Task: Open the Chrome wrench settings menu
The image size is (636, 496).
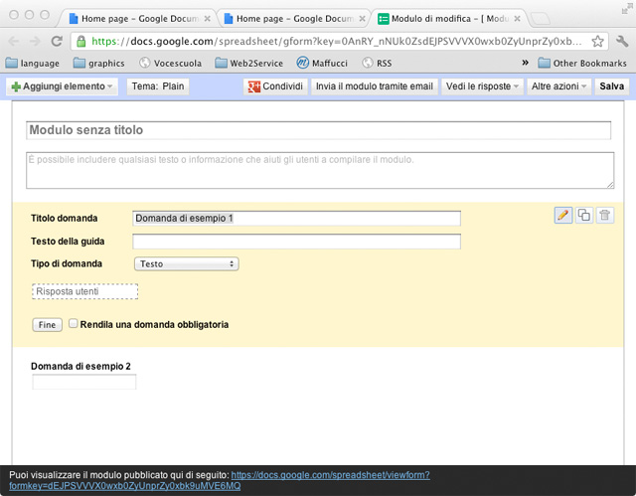Action: pyautogui.click(x=621, y=42)
